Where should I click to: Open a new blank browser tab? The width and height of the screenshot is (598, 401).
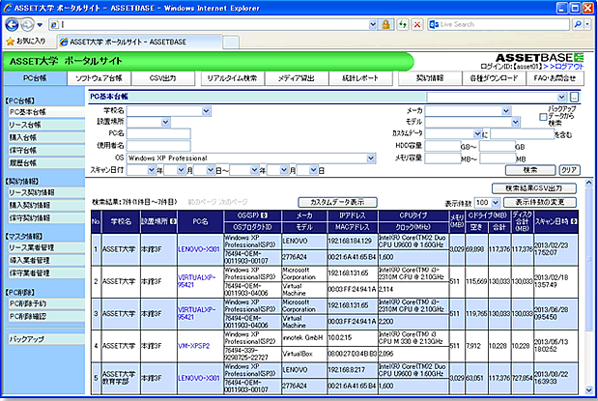[x=231, y=43]
